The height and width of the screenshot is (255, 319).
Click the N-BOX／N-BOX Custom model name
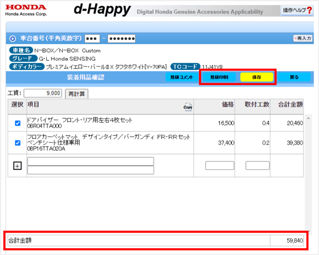(68, 50)
